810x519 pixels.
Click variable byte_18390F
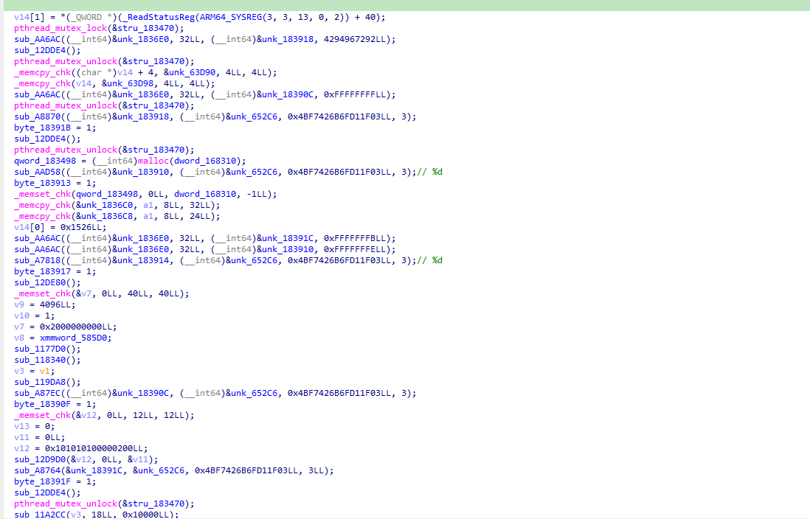point(42,404)
